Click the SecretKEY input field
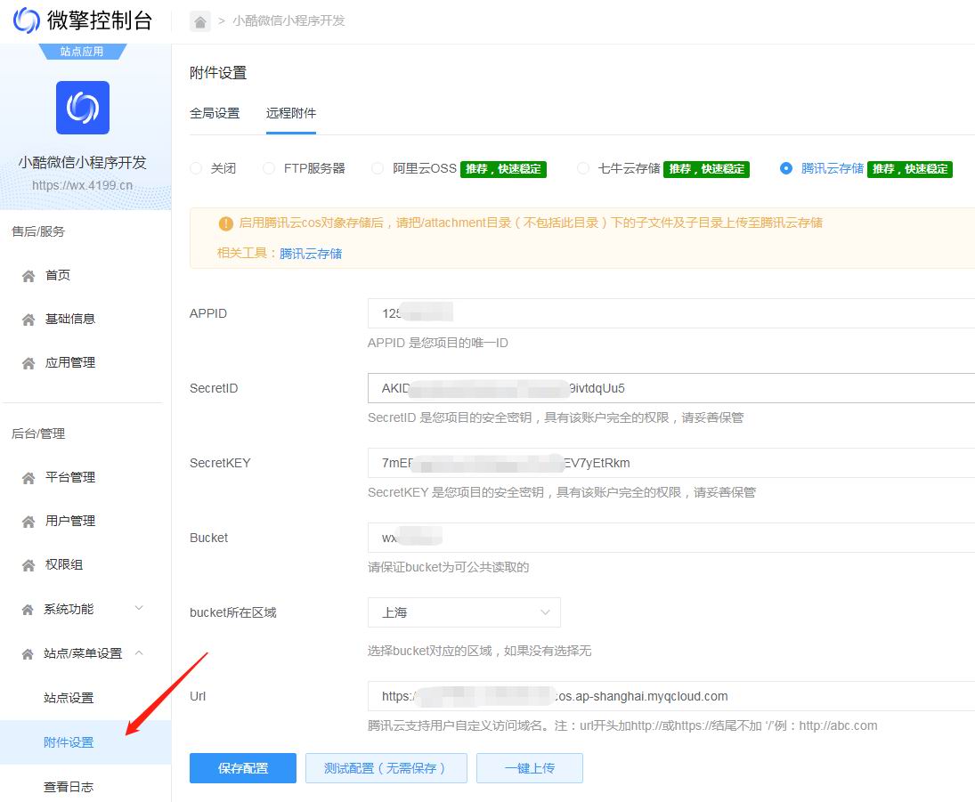The height and width of the screenshot is (802, 975). (x=671, y=463)
